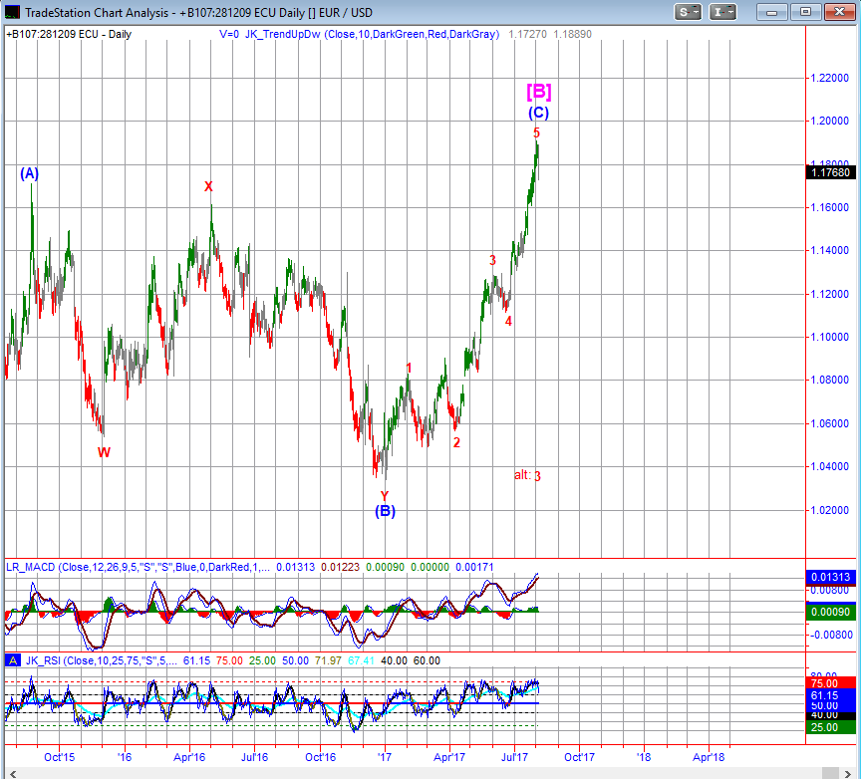Click the 1.06000 price axis label

pos(830,423)
